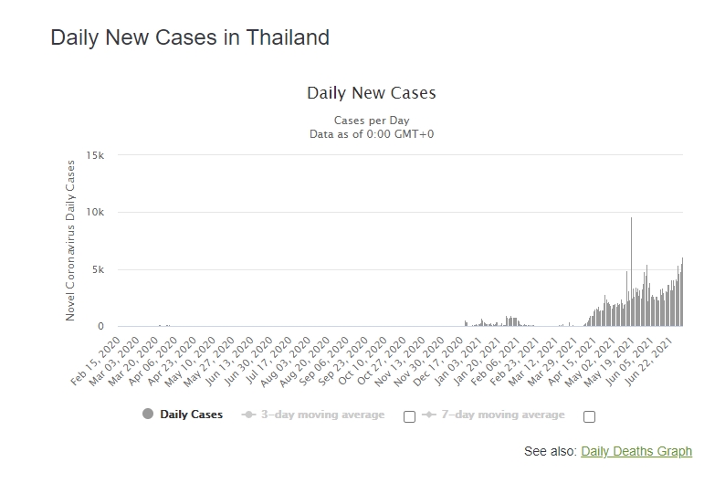Click the 'Novel Coronavirus Daily Cases' axis title
Image resolution: width=704 pixels, height=504 pixels.
[x=70, y=240]
